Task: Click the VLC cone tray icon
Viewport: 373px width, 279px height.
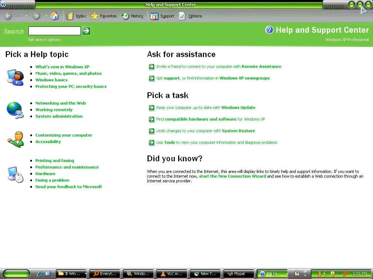Action: click(319, 274)
